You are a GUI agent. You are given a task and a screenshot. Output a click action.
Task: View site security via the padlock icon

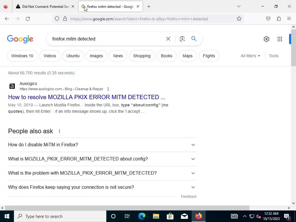65,19
